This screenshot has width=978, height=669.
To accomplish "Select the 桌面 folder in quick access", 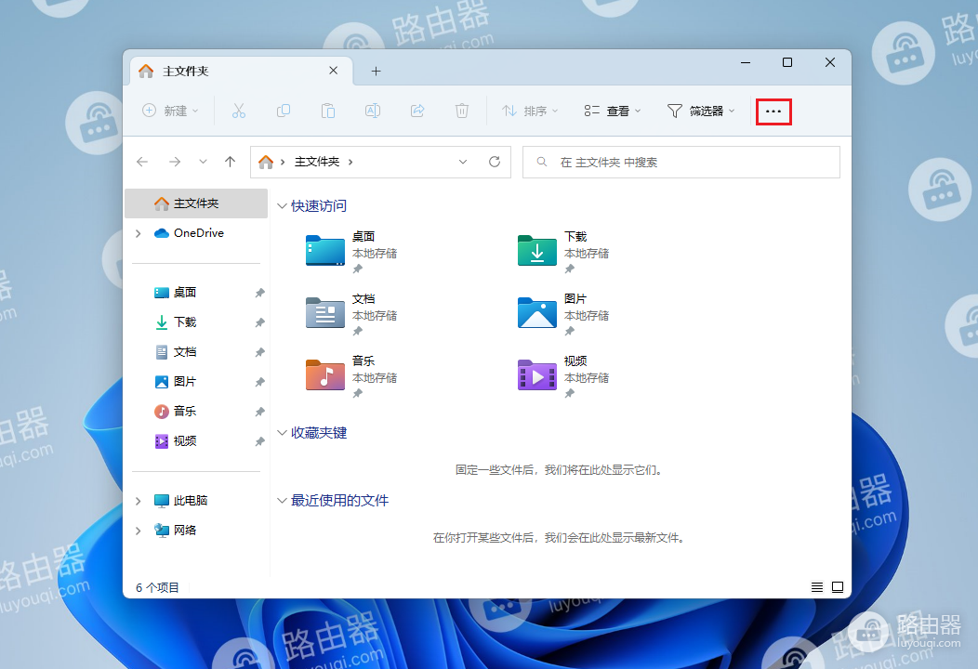I will click(351, 251).
